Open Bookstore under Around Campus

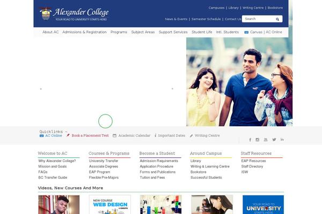tap(199, 172)
